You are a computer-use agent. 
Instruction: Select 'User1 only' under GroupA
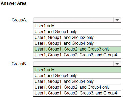coord(77,26)
